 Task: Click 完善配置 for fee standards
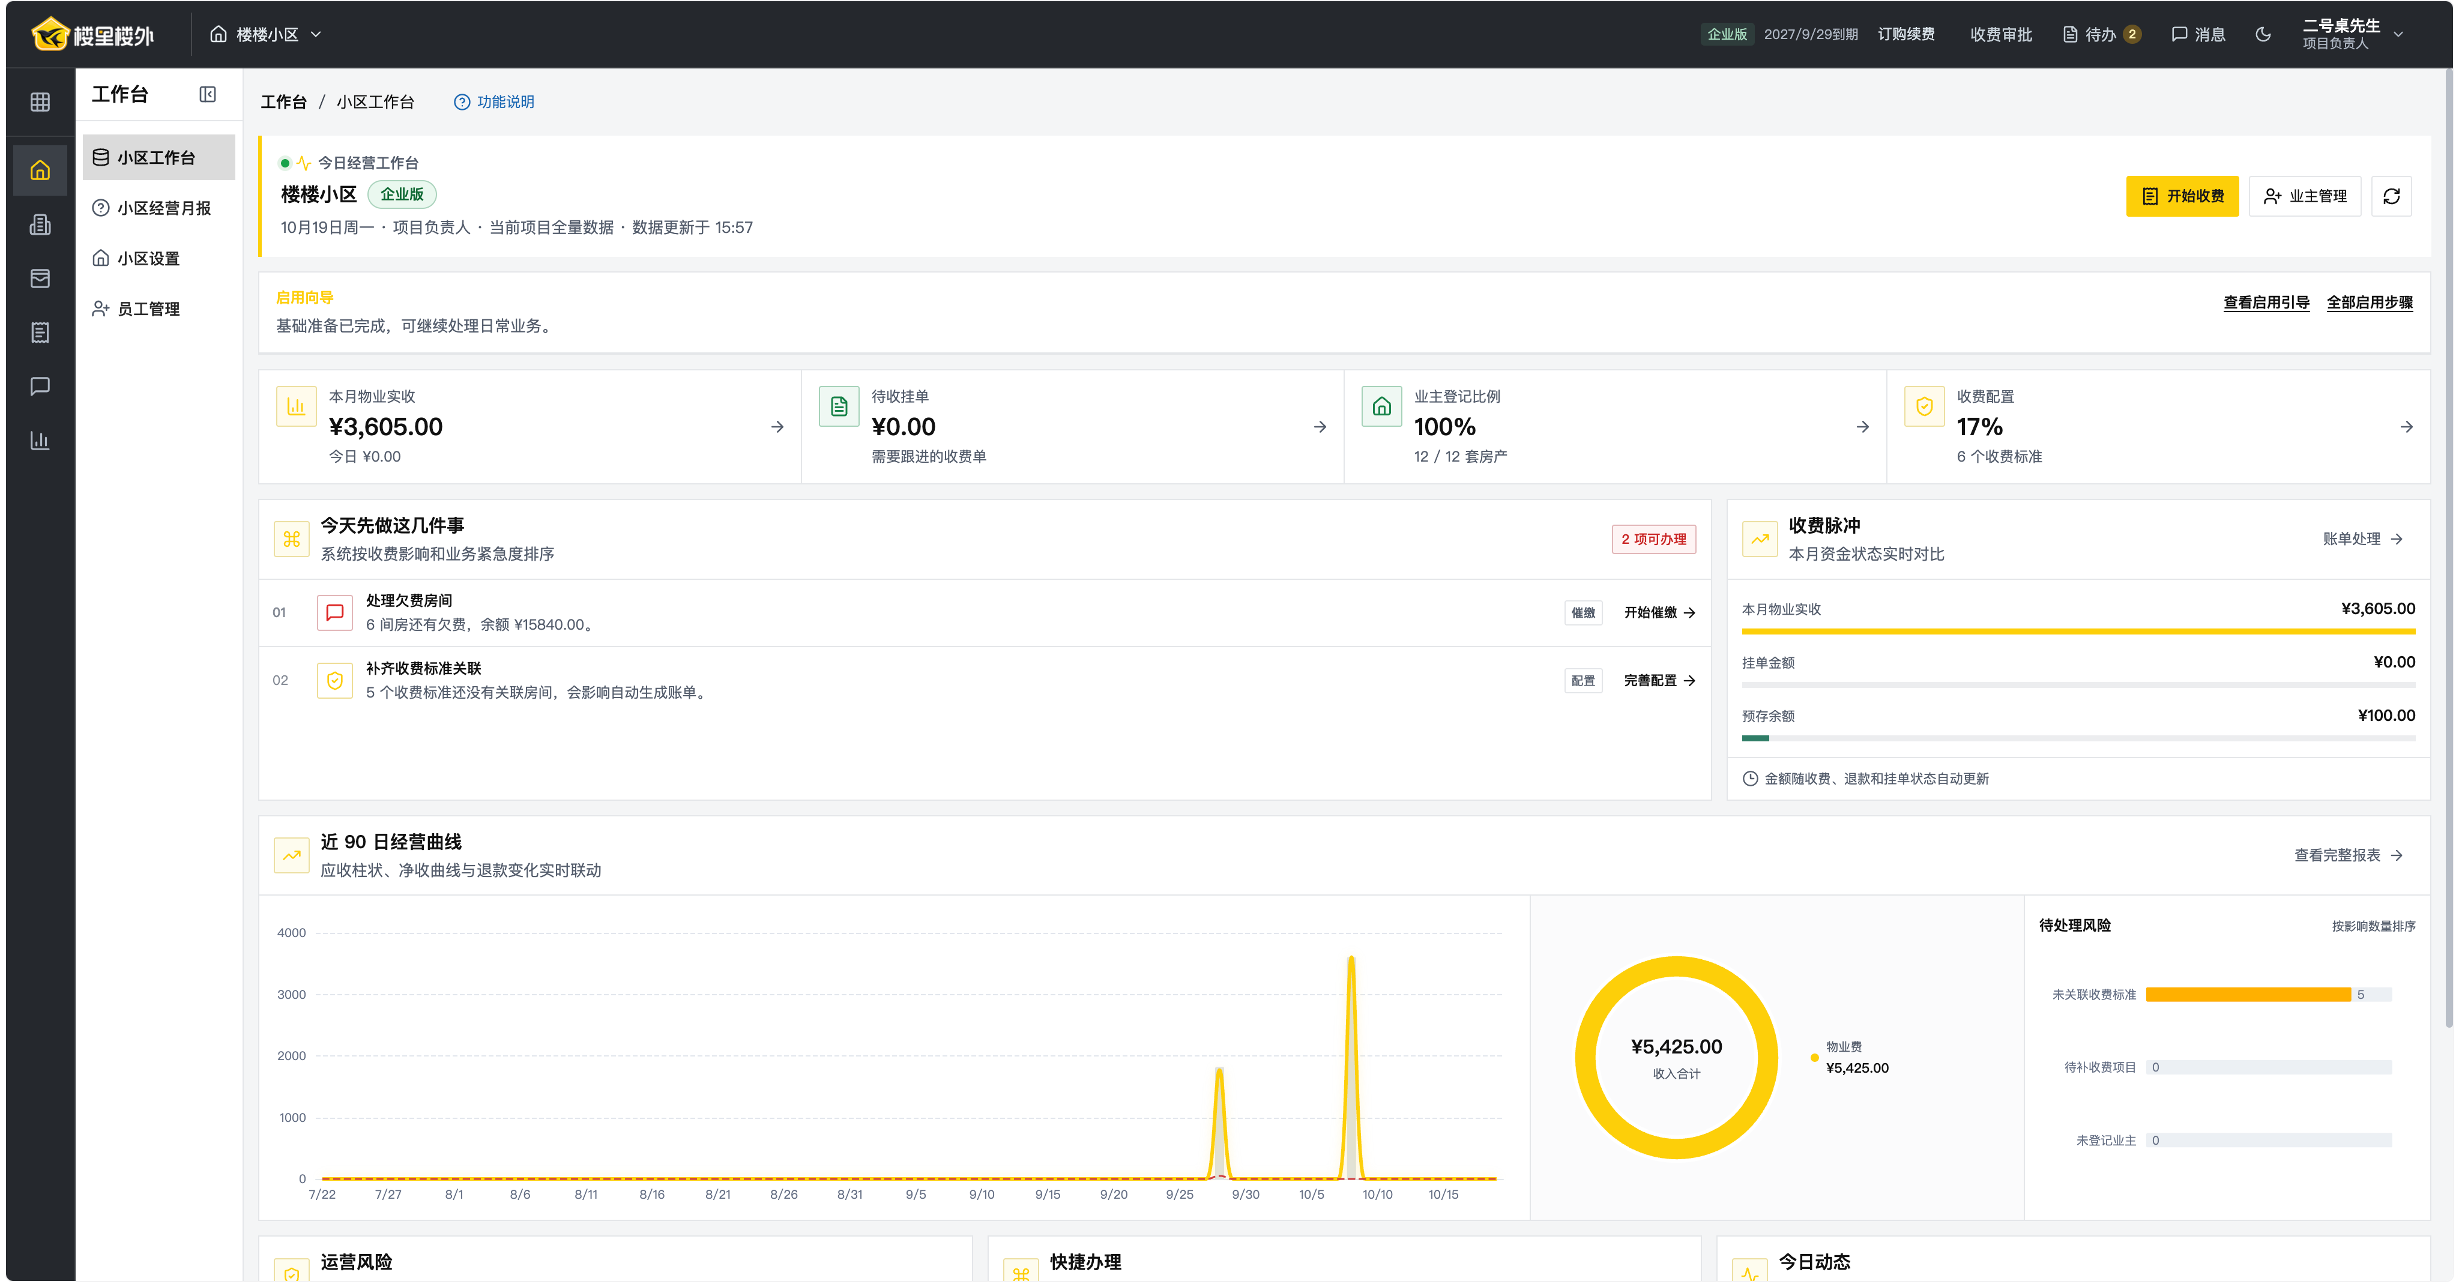pyautogui.click(x=1659, y=681)
